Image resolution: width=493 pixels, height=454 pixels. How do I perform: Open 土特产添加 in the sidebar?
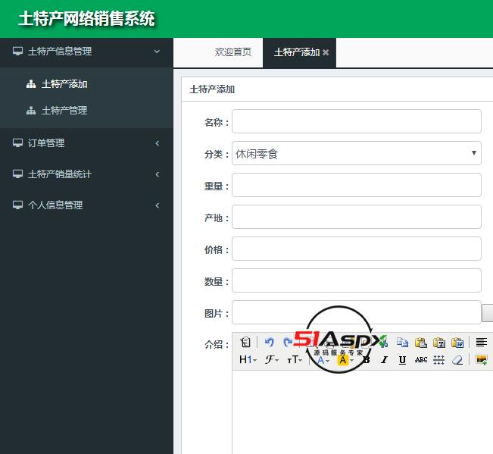(x=64, y=84)
